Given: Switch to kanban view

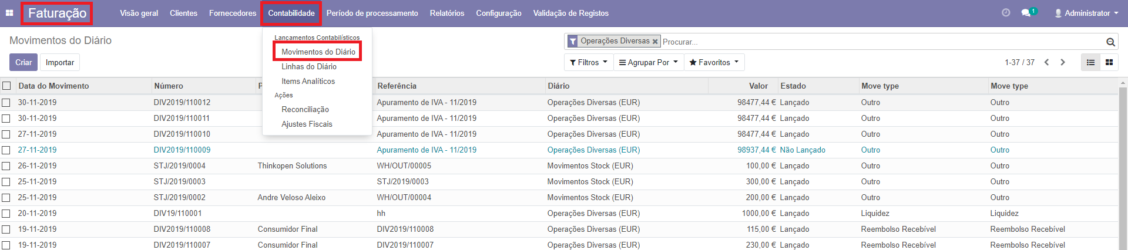Looking at the screenshot, I should click(1109, 62).
